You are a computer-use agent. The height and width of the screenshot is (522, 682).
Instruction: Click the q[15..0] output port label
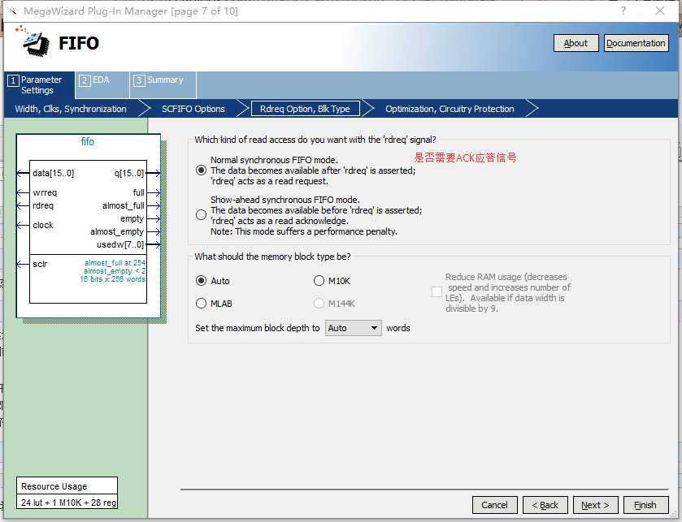[x=129, y=173]
